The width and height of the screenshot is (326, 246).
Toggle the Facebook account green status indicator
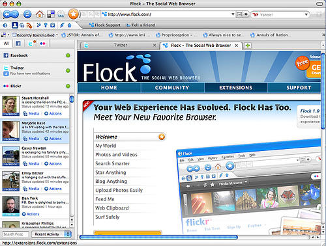point(68,55)
